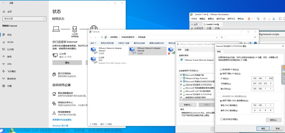This screenshot has width=285, height=133.
Task: Click the 属性 button in Settings
Action: (x=67, y=63)
